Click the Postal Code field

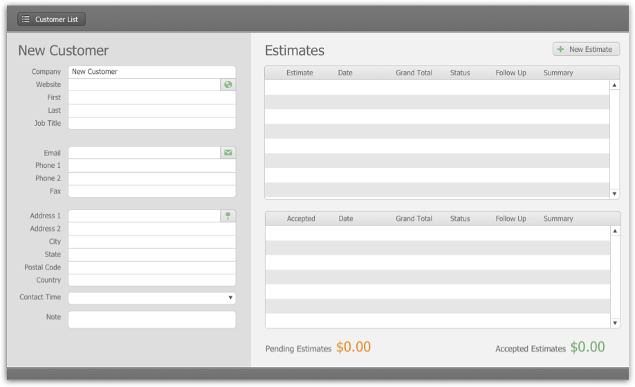pos(152,267)
